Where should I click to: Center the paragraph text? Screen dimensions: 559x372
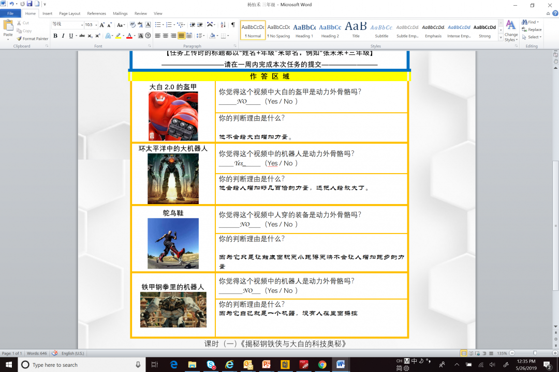(x=166, y=36)
